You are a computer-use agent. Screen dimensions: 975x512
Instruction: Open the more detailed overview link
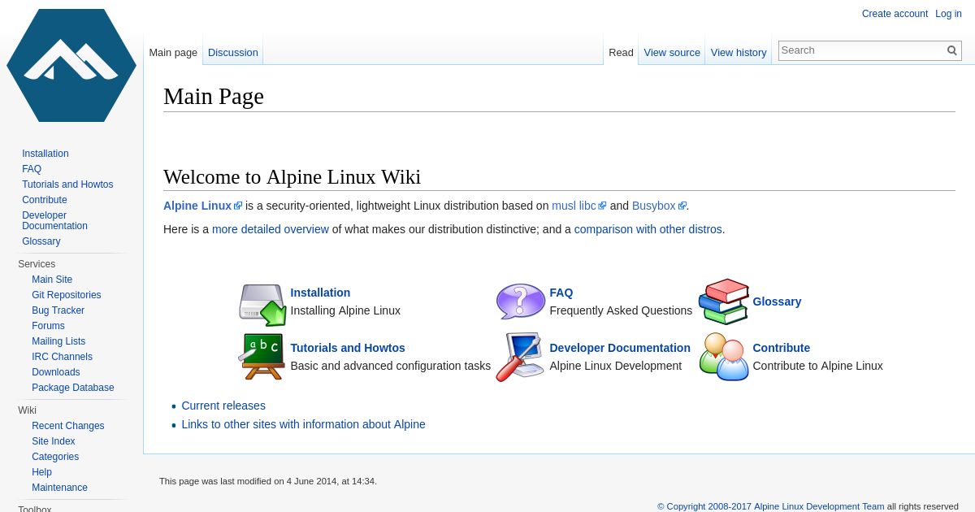tap(271, 229)
